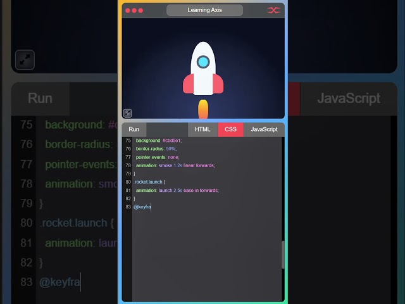Switch to the HTML tab
The height and width of the screenshot is (304, 405).
[202, 129]
